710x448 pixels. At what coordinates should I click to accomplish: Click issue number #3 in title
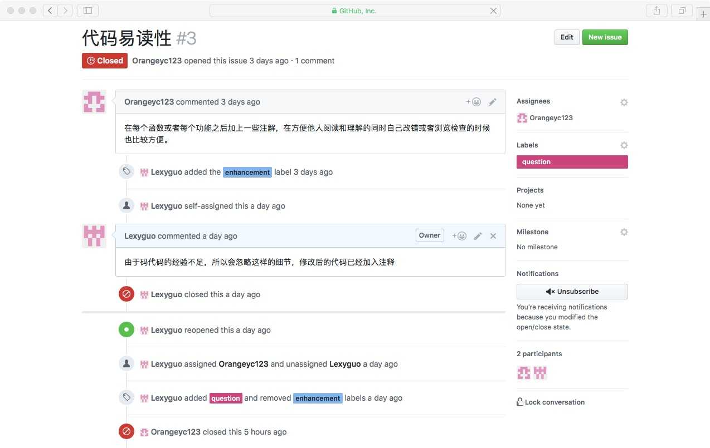tap(186, 38)
